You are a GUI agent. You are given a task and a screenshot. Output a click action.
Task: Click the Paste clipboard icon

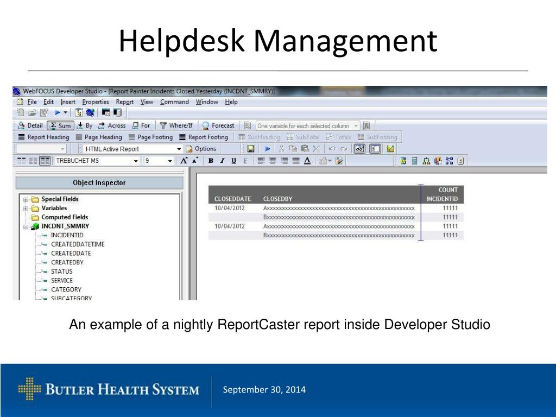coord(305,149)
